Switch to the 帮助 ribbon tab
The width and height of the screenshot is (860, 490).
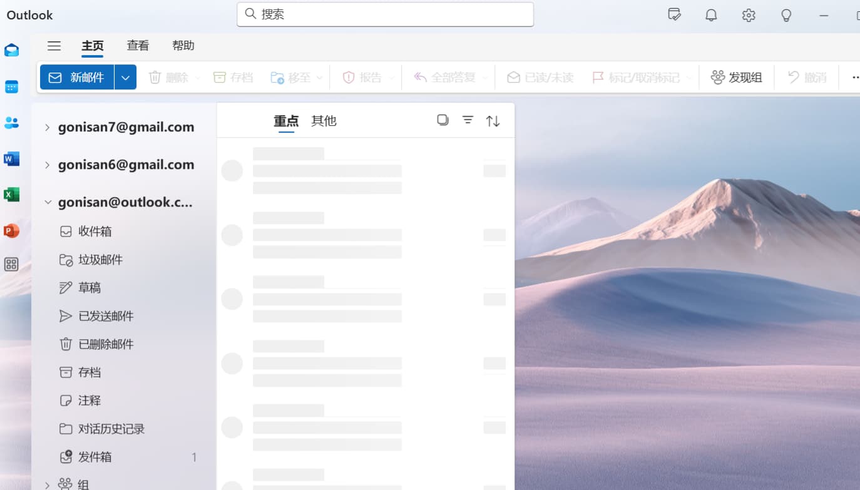coord(183,46)
